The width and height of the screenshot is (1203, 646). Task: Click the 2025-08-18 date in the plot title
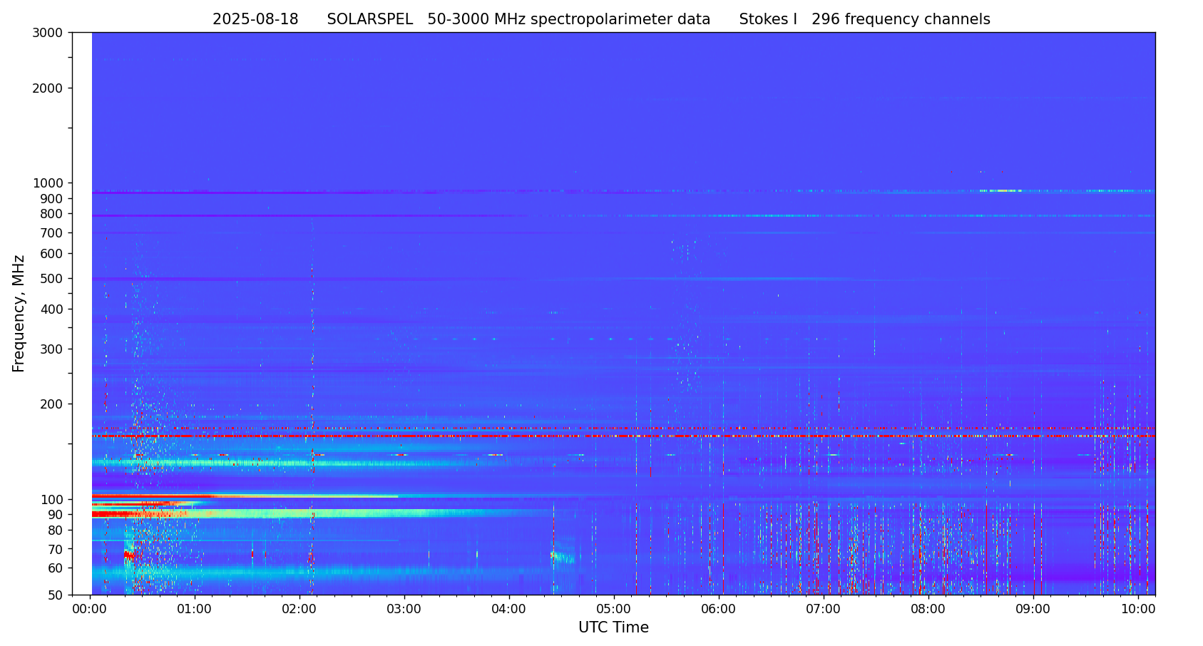pos(255,20)
